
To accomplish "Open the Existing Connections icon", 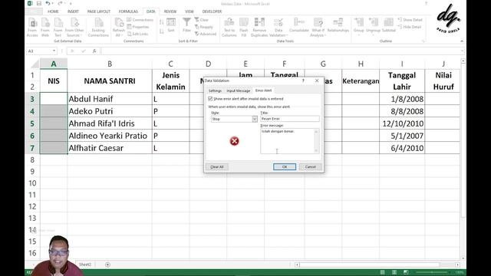I will point(98,28).
